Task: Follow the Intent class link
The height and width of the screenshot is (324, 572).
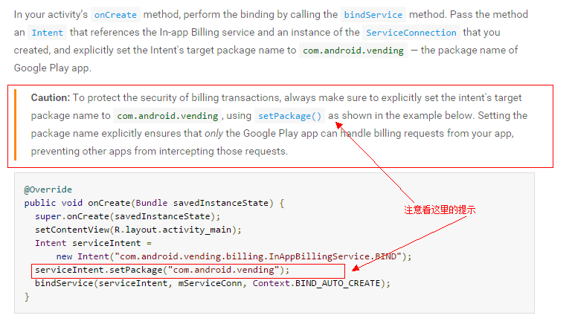Action: tap(48, 33)
